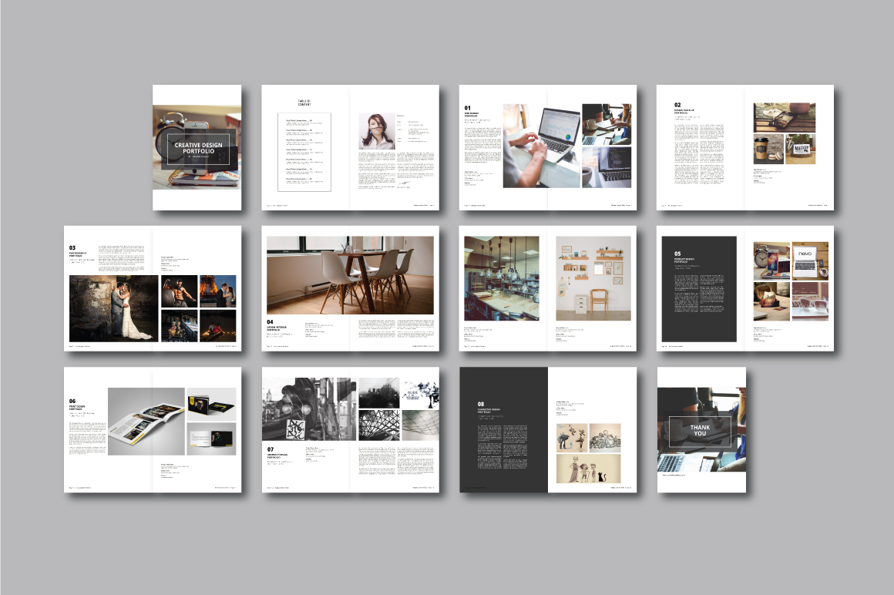
Task: Open the dining table and chairs photo
Action: (x=350, y=275)
